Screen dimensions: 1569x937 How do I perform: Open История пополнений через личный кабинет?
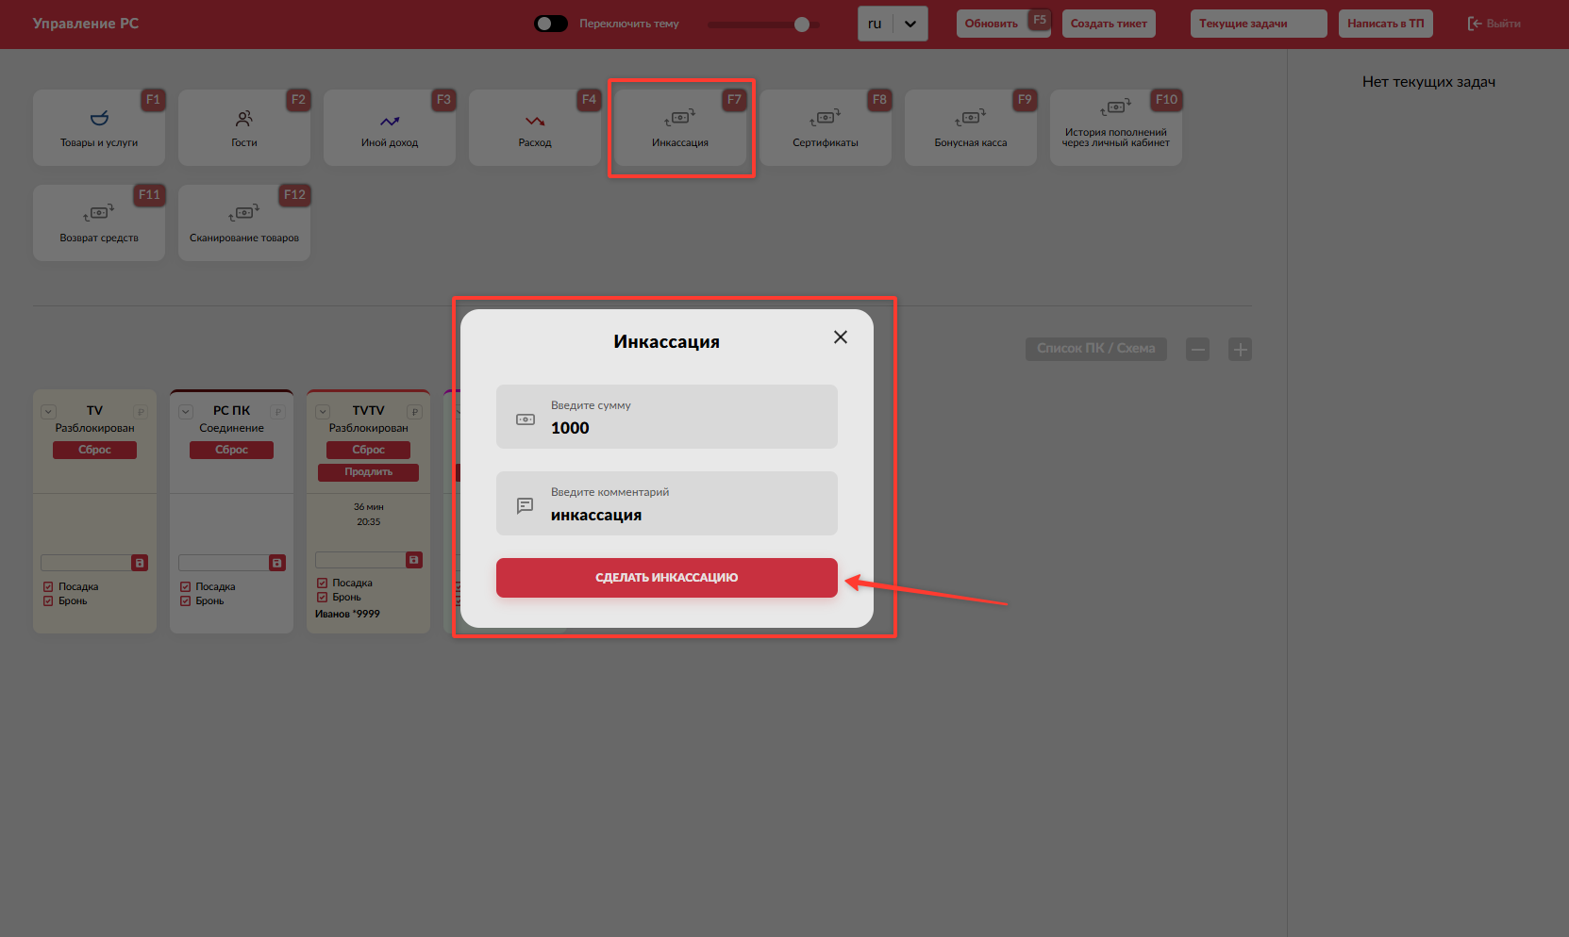point(1116,128)
